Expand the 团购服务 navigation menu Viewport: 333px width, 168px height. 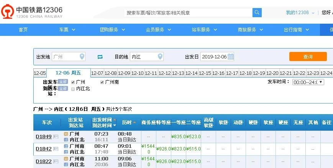(113, 30)
